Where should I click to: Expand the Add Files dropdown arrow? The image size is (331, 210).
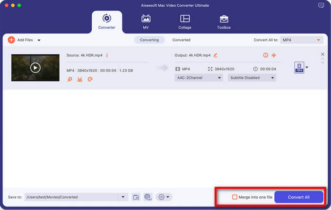(x=39, y=40)
